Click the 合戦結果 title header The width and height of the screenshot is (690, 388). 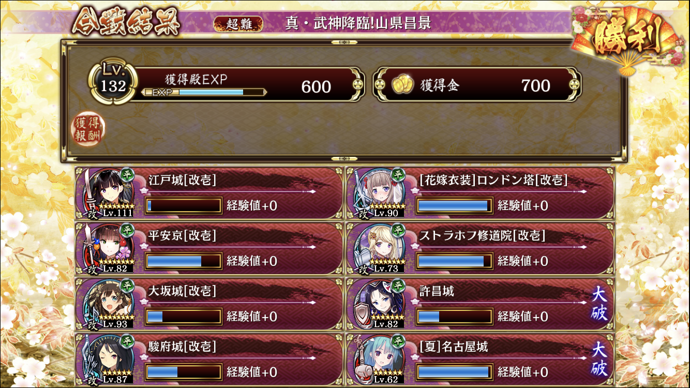[127, 22]
